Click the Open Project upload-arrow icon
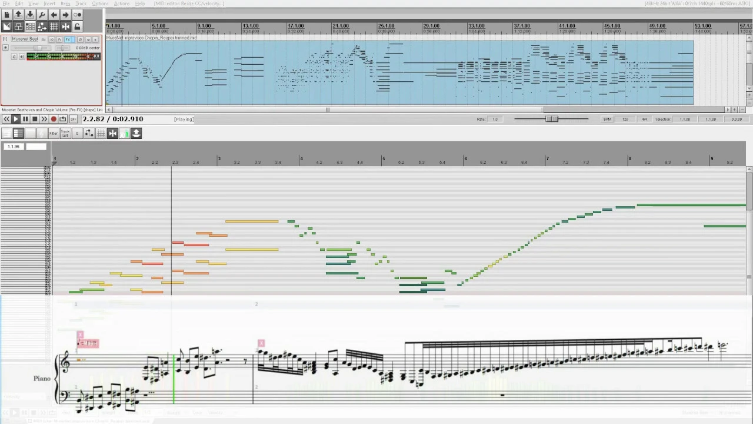 [x=18, y=14]
